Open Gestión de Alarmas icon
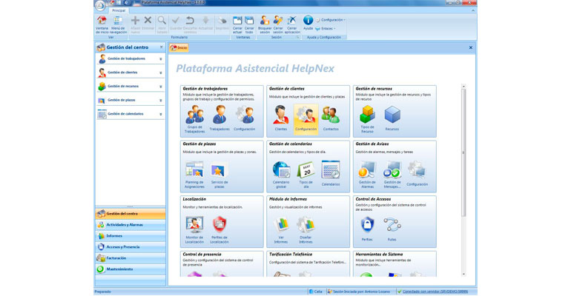This screenshot has width=571, height=296. (x=367, y=175)
